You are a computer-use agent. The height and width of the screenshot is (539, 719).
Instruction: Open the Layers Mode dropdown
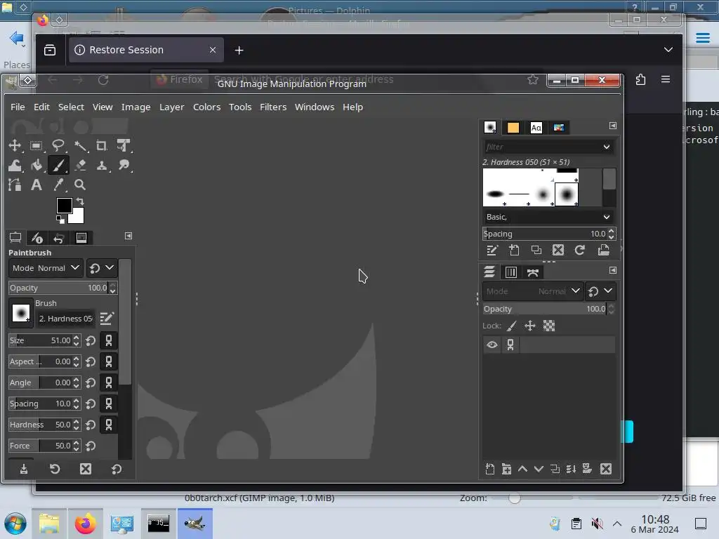pos(533,291)
